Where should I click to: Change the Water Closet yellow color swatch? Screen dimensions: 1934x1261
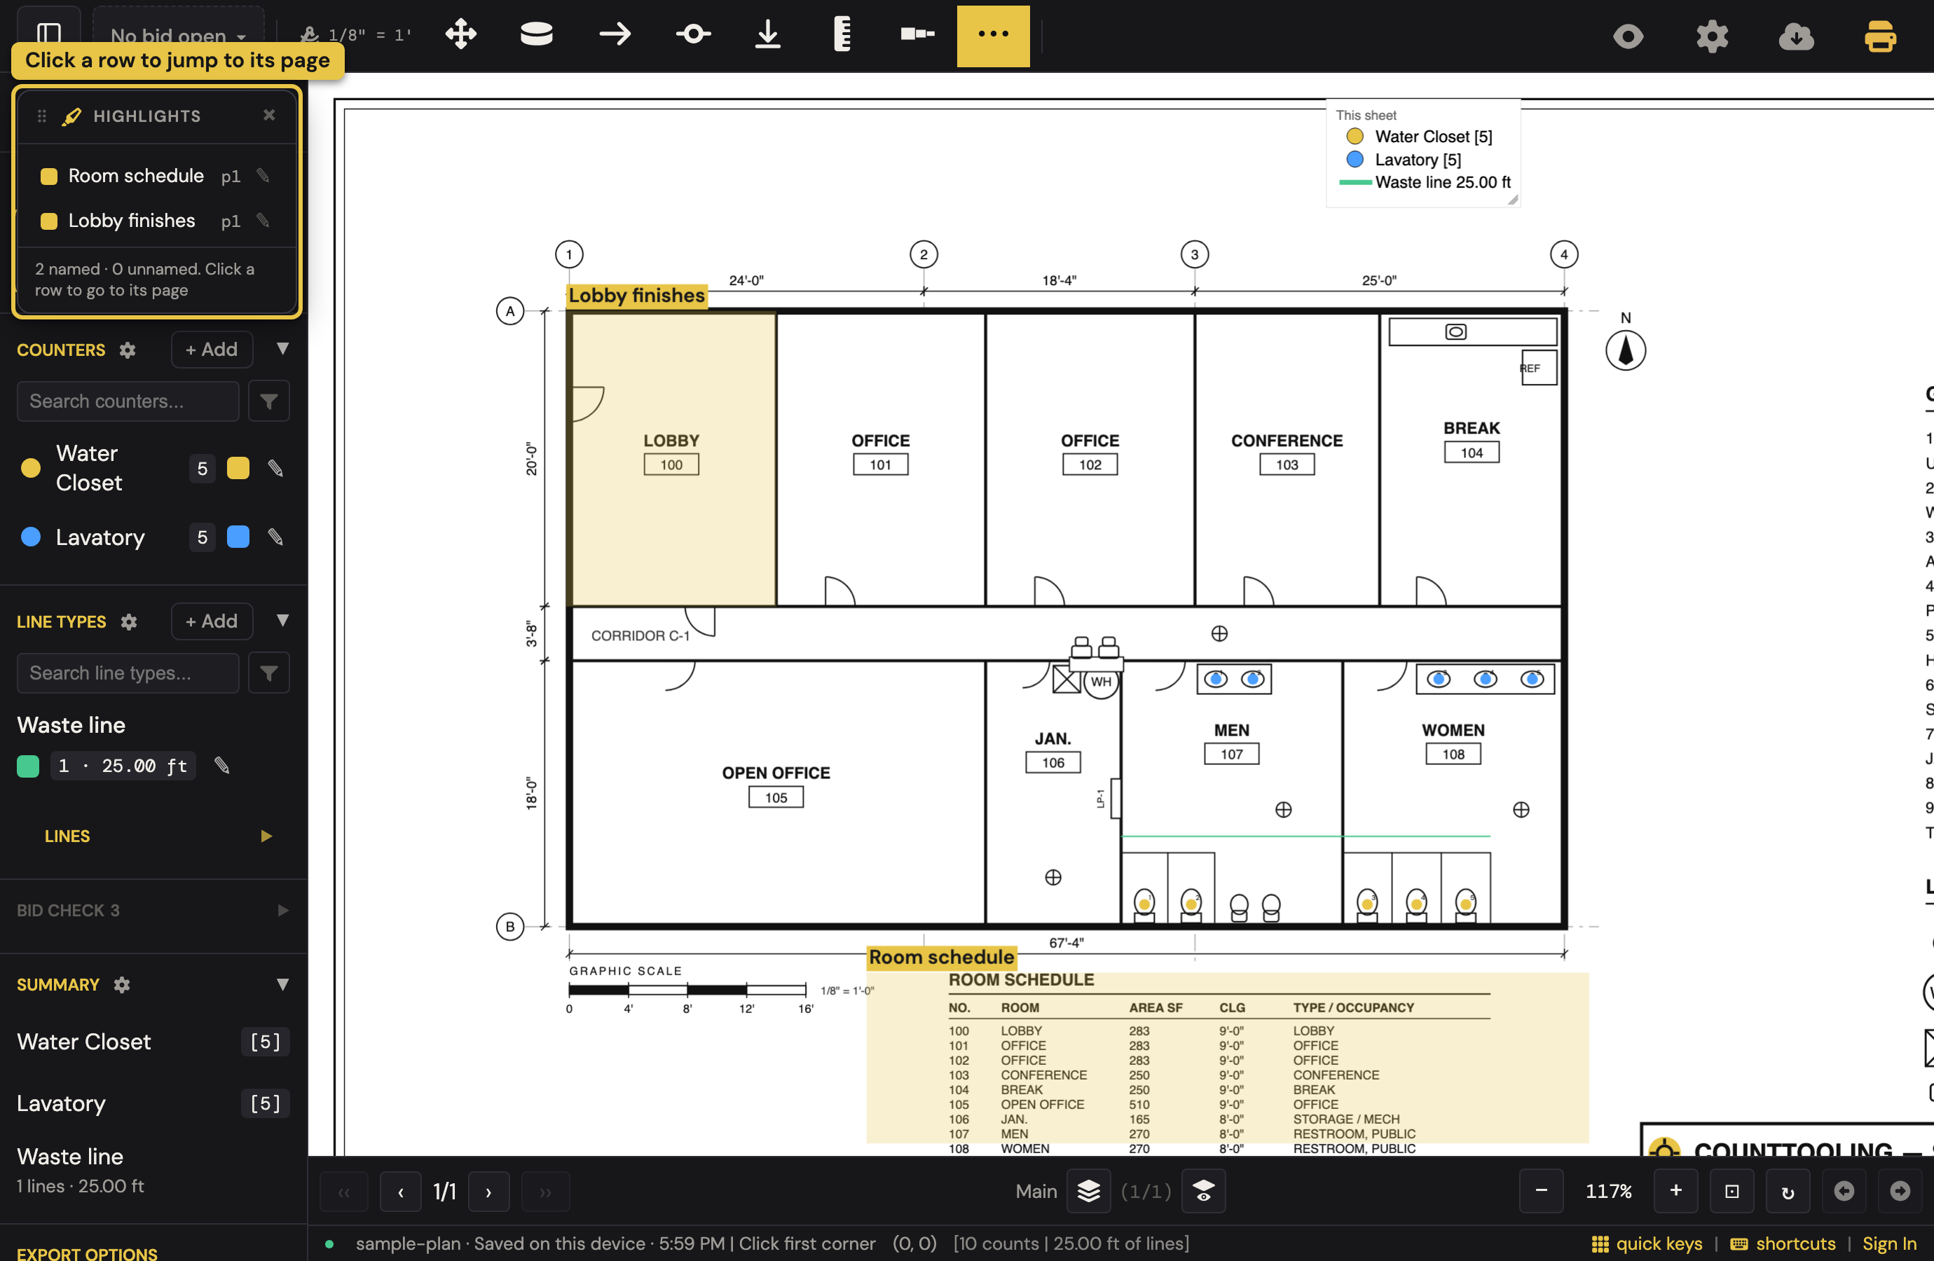click(238, 468)
